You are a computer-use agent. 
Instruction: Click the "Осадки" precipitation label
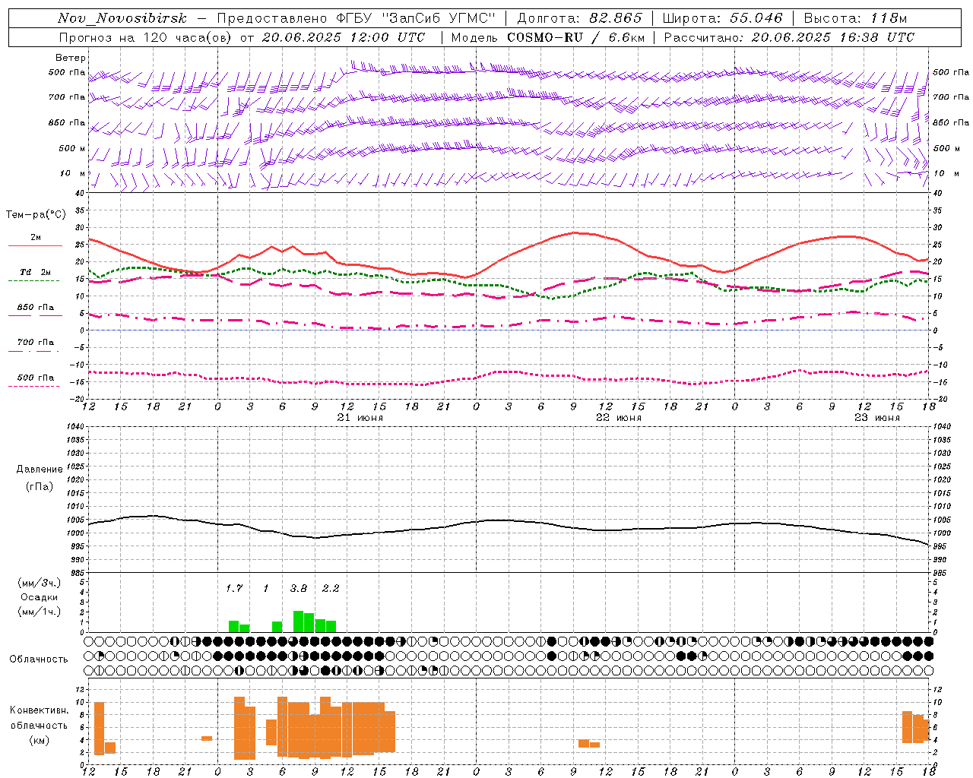click(x=40, y=597)
